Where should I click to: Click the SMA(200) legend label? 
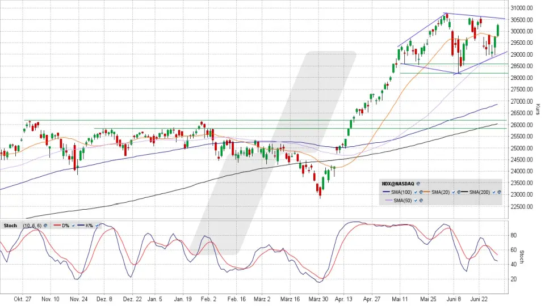480,192
